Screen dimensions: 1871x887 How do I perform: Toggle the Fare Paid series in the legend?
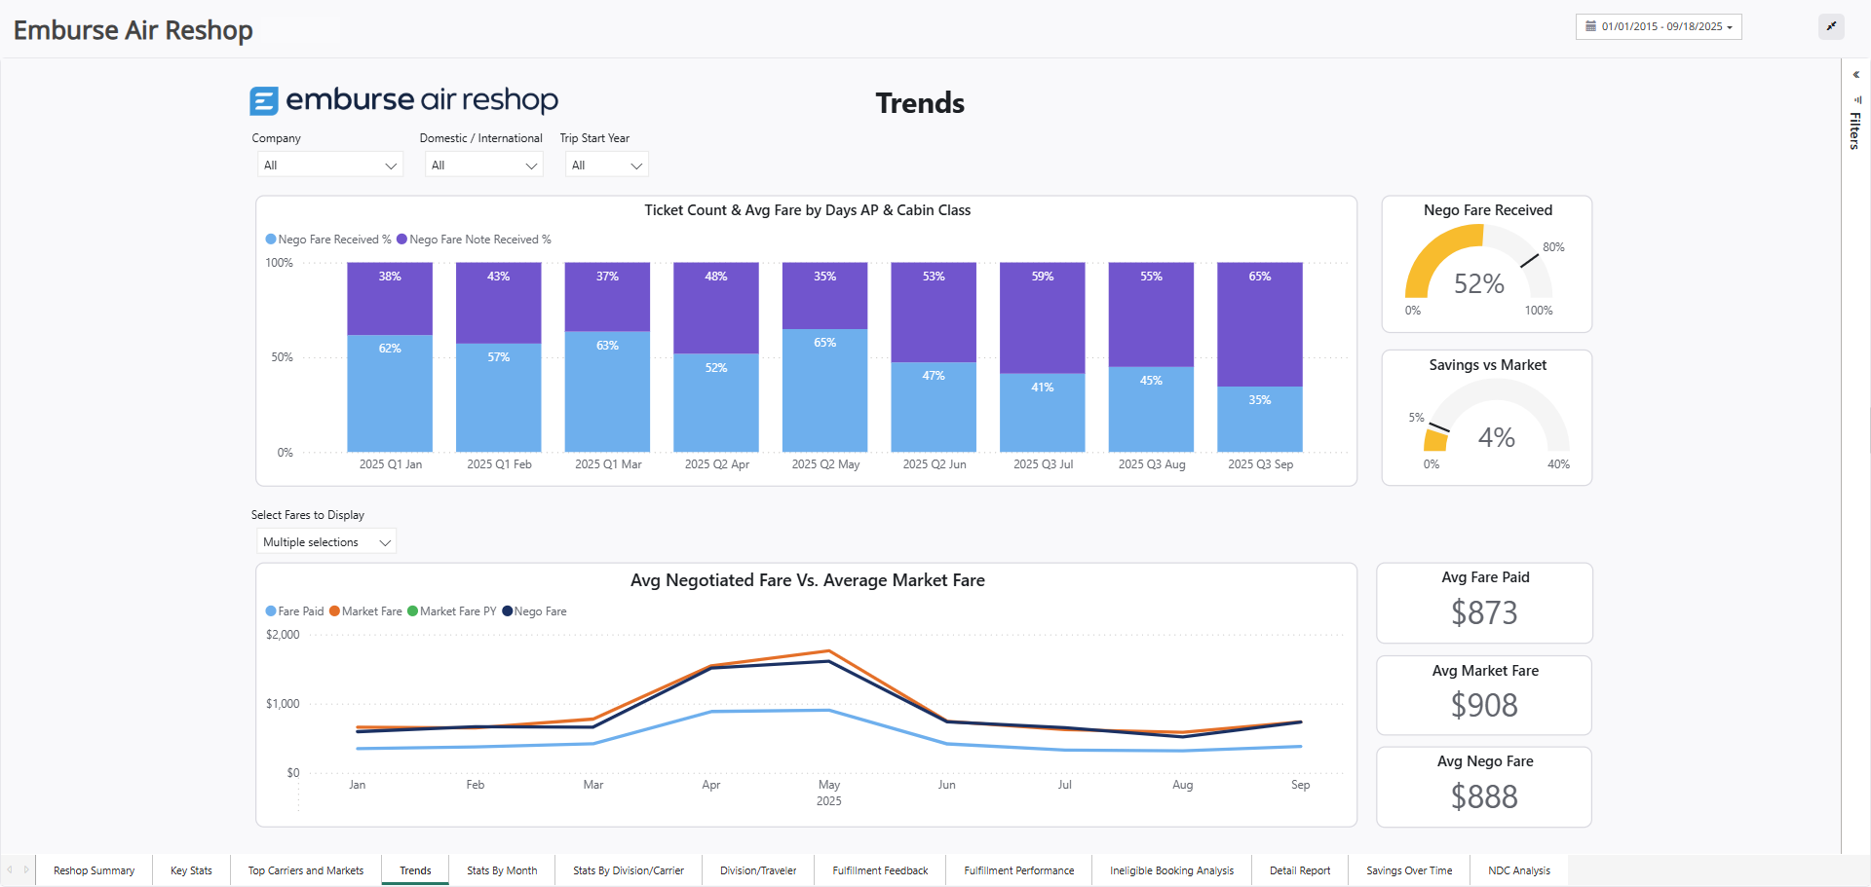click(x=294, y=610)
